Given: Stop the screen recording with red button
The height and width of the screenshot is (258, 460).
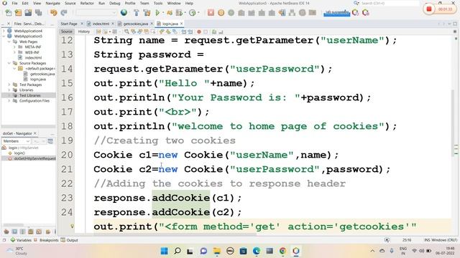Looking at the screenshot, I should click(x=428, y=9).
